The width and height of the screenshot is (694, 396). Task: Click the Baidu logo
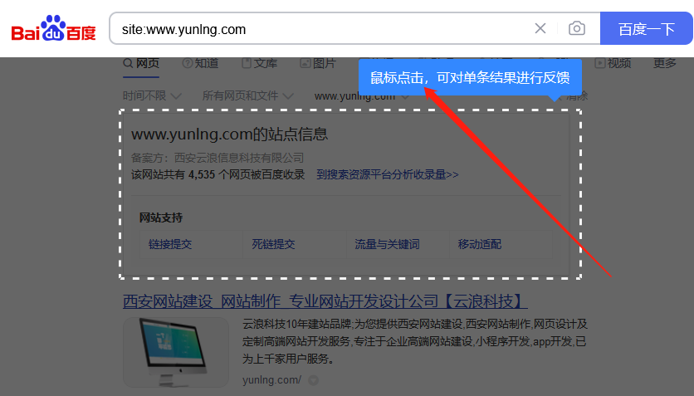tap(53, 30)
